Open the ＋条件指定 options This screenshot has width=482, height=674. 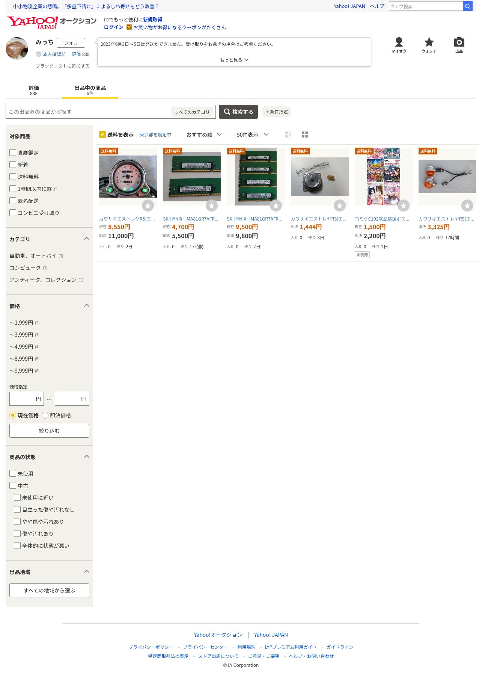coord(277,112)
